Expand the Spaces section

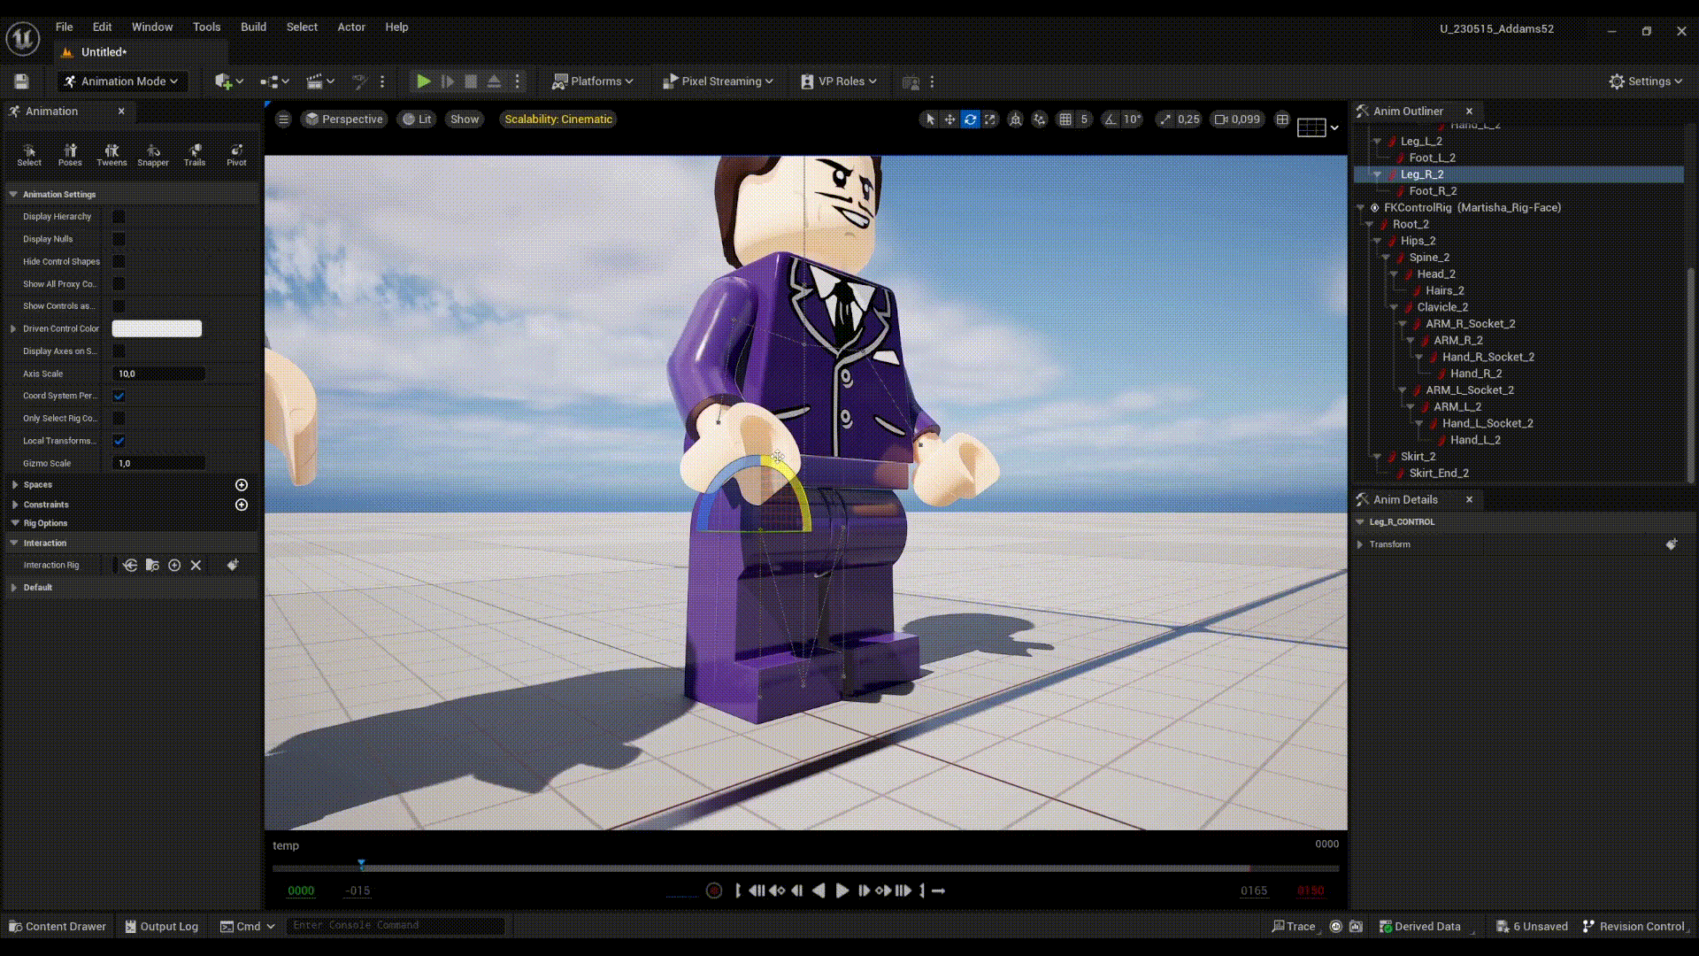tap(15, 485)
